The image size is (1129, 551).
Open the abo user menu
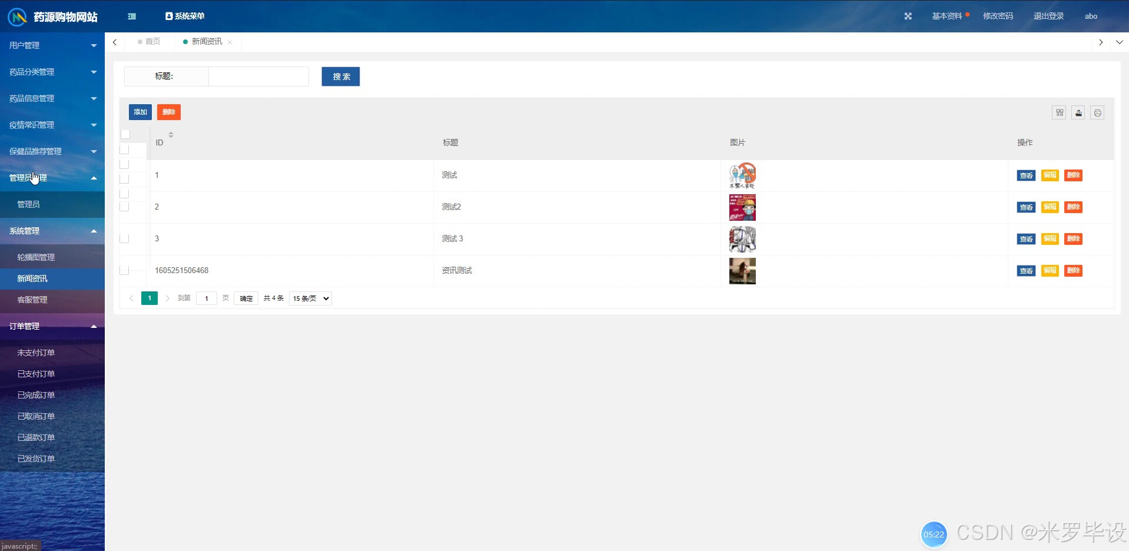tap(1091, 16)
